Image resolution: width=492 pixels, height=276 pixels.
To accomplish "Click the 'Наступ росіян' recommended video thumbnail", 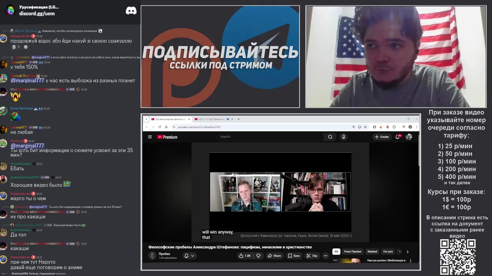I will pyautogui.click(x=347, y=261).
